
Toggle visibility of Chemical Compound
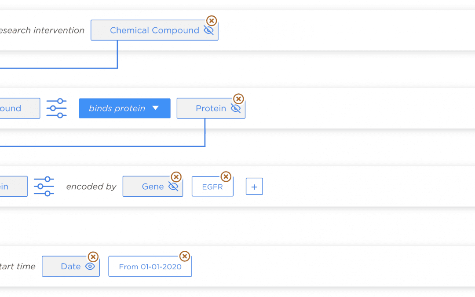(208, 30)
